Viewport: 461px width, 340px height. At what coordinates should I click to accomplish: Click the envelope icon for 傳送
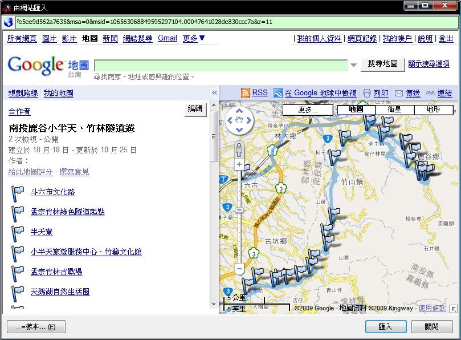click(399, 93)
